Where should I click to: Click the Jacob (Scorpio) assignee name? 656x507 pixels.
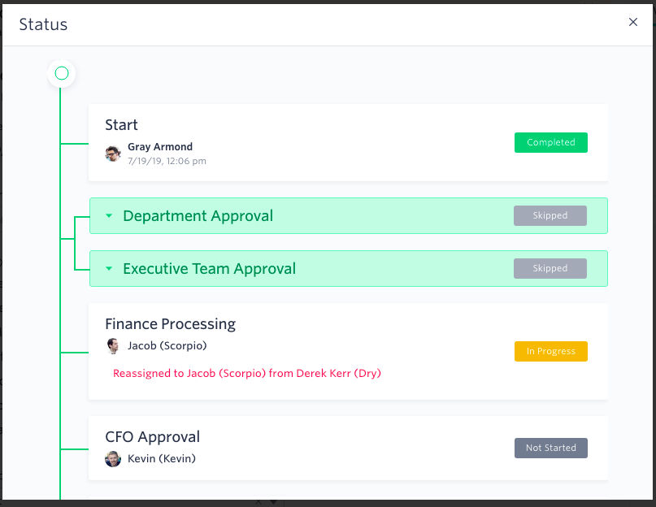(167, 346)
